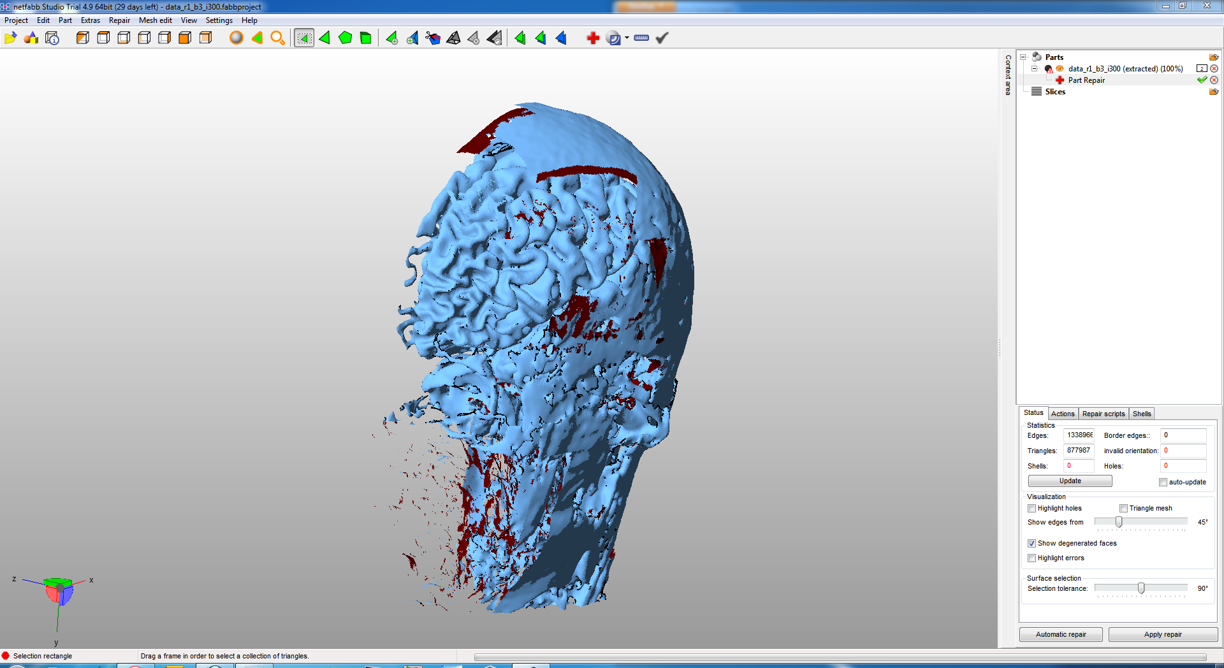The image size is (1224, 668).
Task: Open dropdown arrow next to the sphere toolbar icon
Action: click(x=627, y=38)
